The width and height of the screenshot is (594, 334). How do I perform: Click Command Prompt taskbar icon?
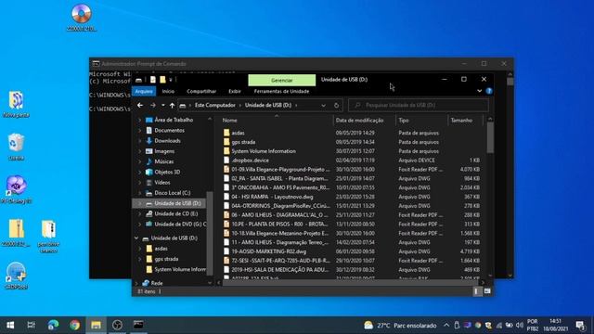[138, 325]
